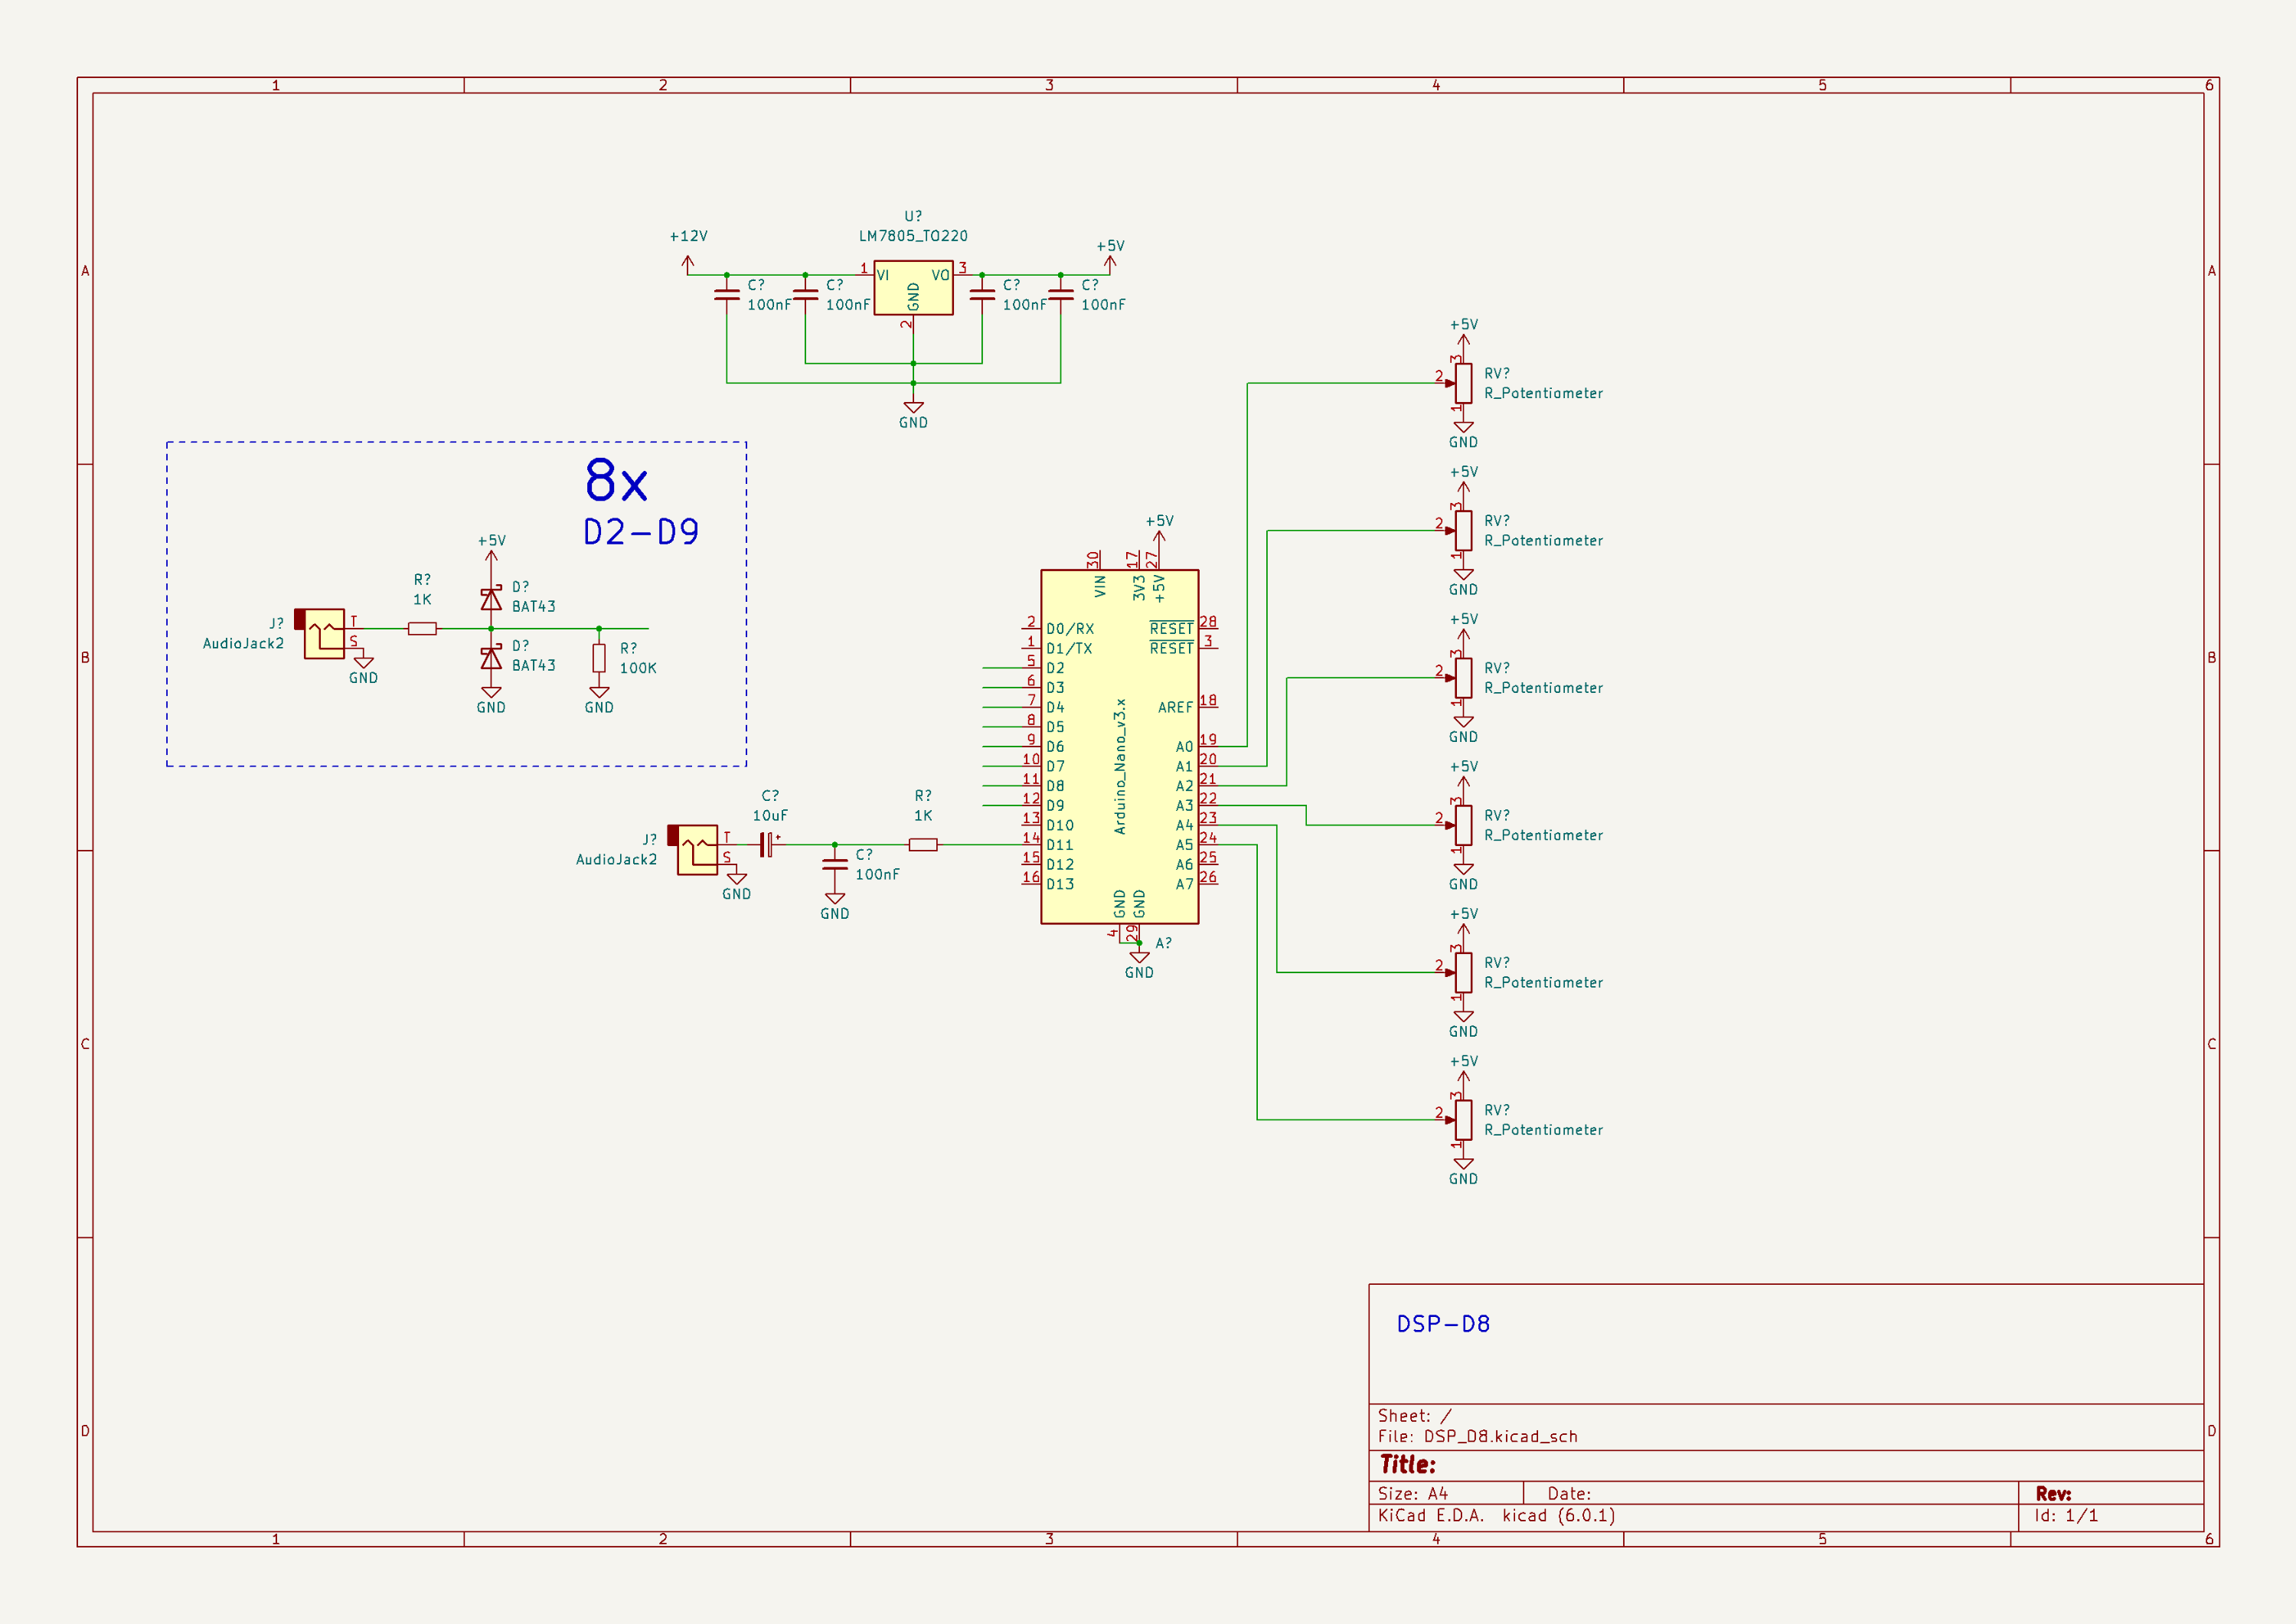Click the blue "D2-D9" text note
Image resolution: width=2296 pixels, height=1624 pixels.
[641, 532]
